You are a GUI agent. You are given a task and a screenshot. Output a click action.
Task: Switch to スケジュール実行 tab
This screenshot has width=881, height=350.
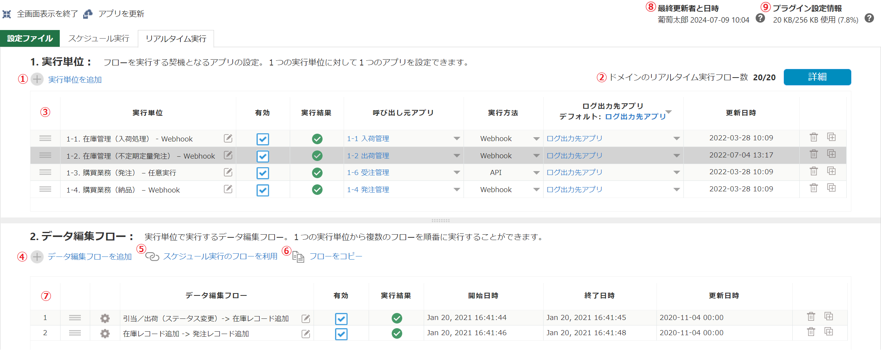click(x=99, y=38)
